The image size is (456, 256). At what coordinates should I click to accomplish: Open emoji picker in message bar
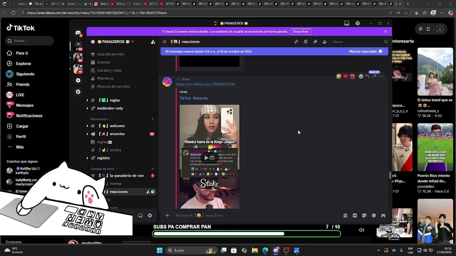click(x=374, y=215)
